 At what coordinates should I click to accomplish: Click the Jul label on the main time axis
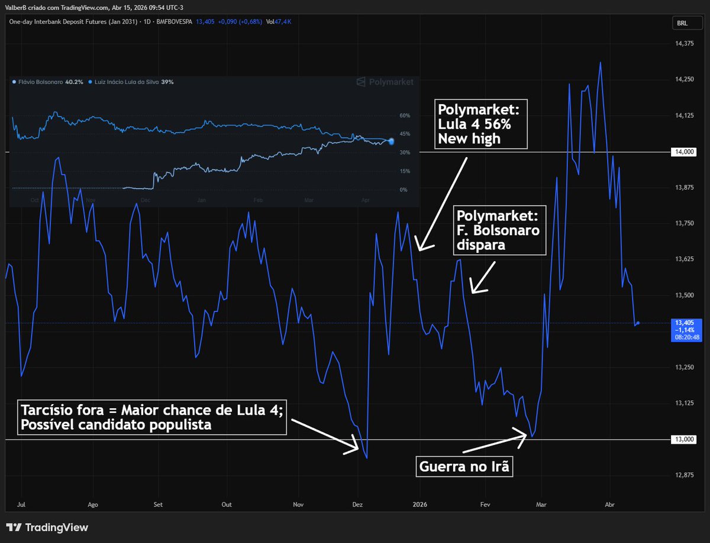point(21,506)
